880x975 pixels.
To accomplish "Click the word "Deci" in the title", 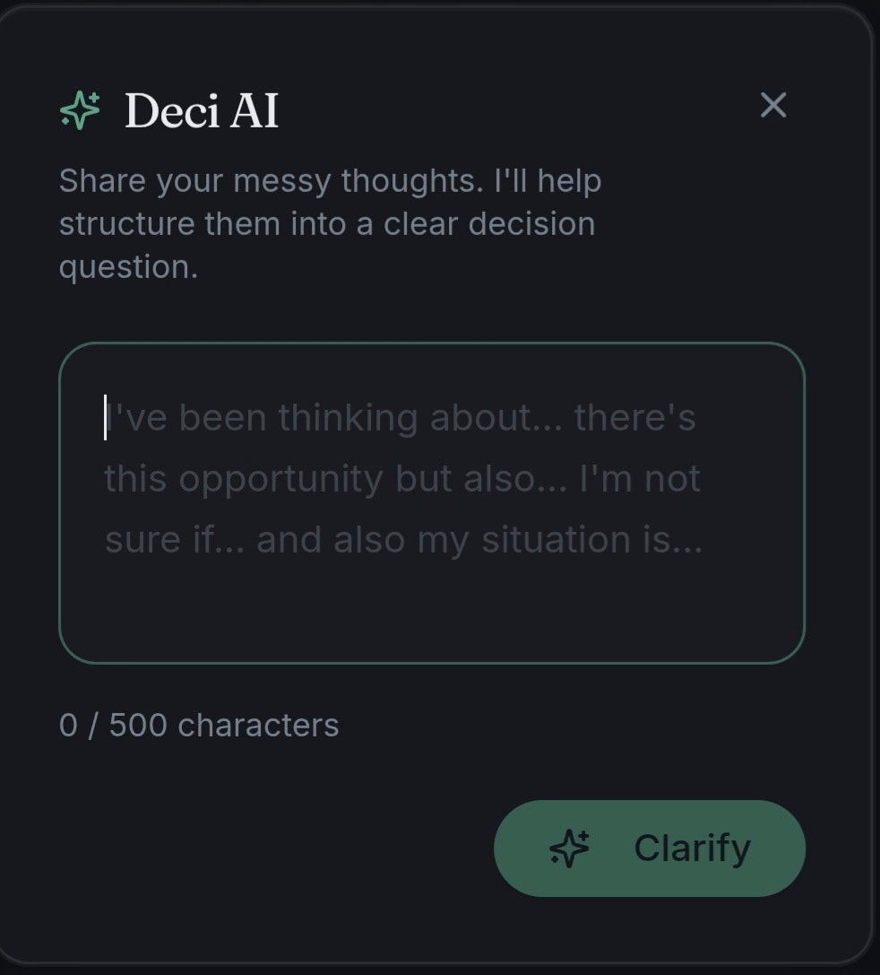I will coord(169,111).
